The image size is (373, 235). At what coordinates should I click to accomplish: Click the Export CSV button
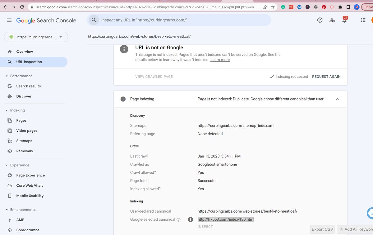pyautogui.click(x=322, y=229)
